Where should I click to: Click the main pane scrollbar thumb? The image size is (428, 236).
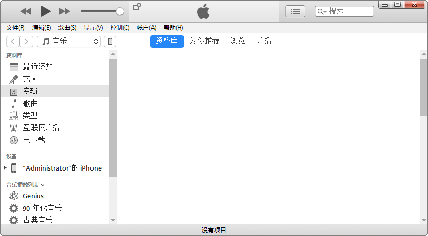(x=424, y=87)
